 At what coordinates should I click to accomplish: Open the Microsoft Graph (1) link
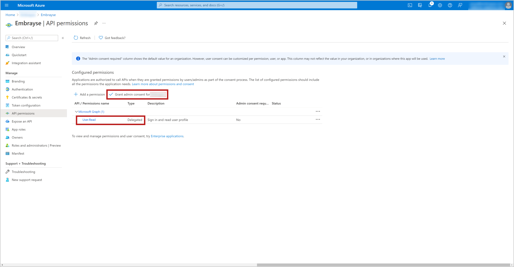point(91,112)
